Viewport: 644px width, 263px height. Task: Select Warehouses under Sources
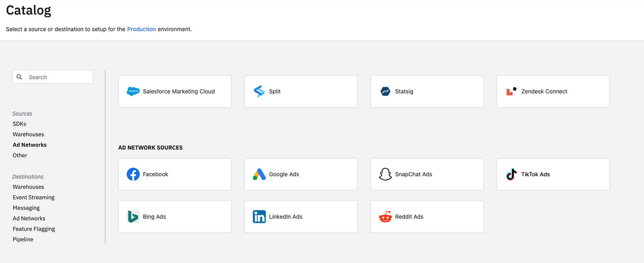[28, 134]
